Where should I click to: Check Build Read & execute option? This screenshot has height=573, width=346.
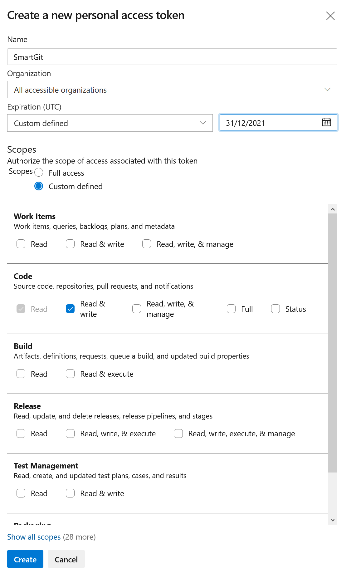(70, 374)
